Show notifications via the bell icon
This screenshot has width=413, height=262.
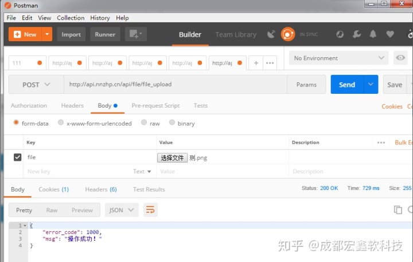373,34
